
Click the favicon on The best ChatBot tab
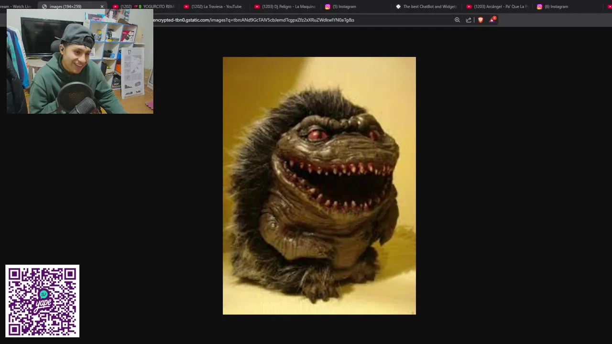398,7
